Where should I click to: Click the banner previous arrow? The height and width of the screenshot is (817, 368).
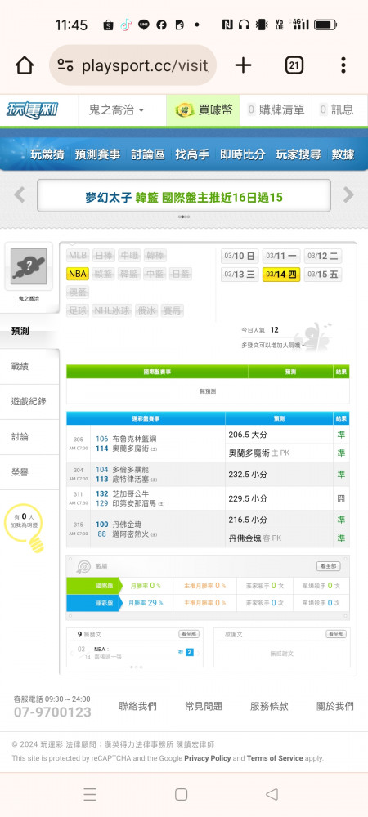[20, 195]
